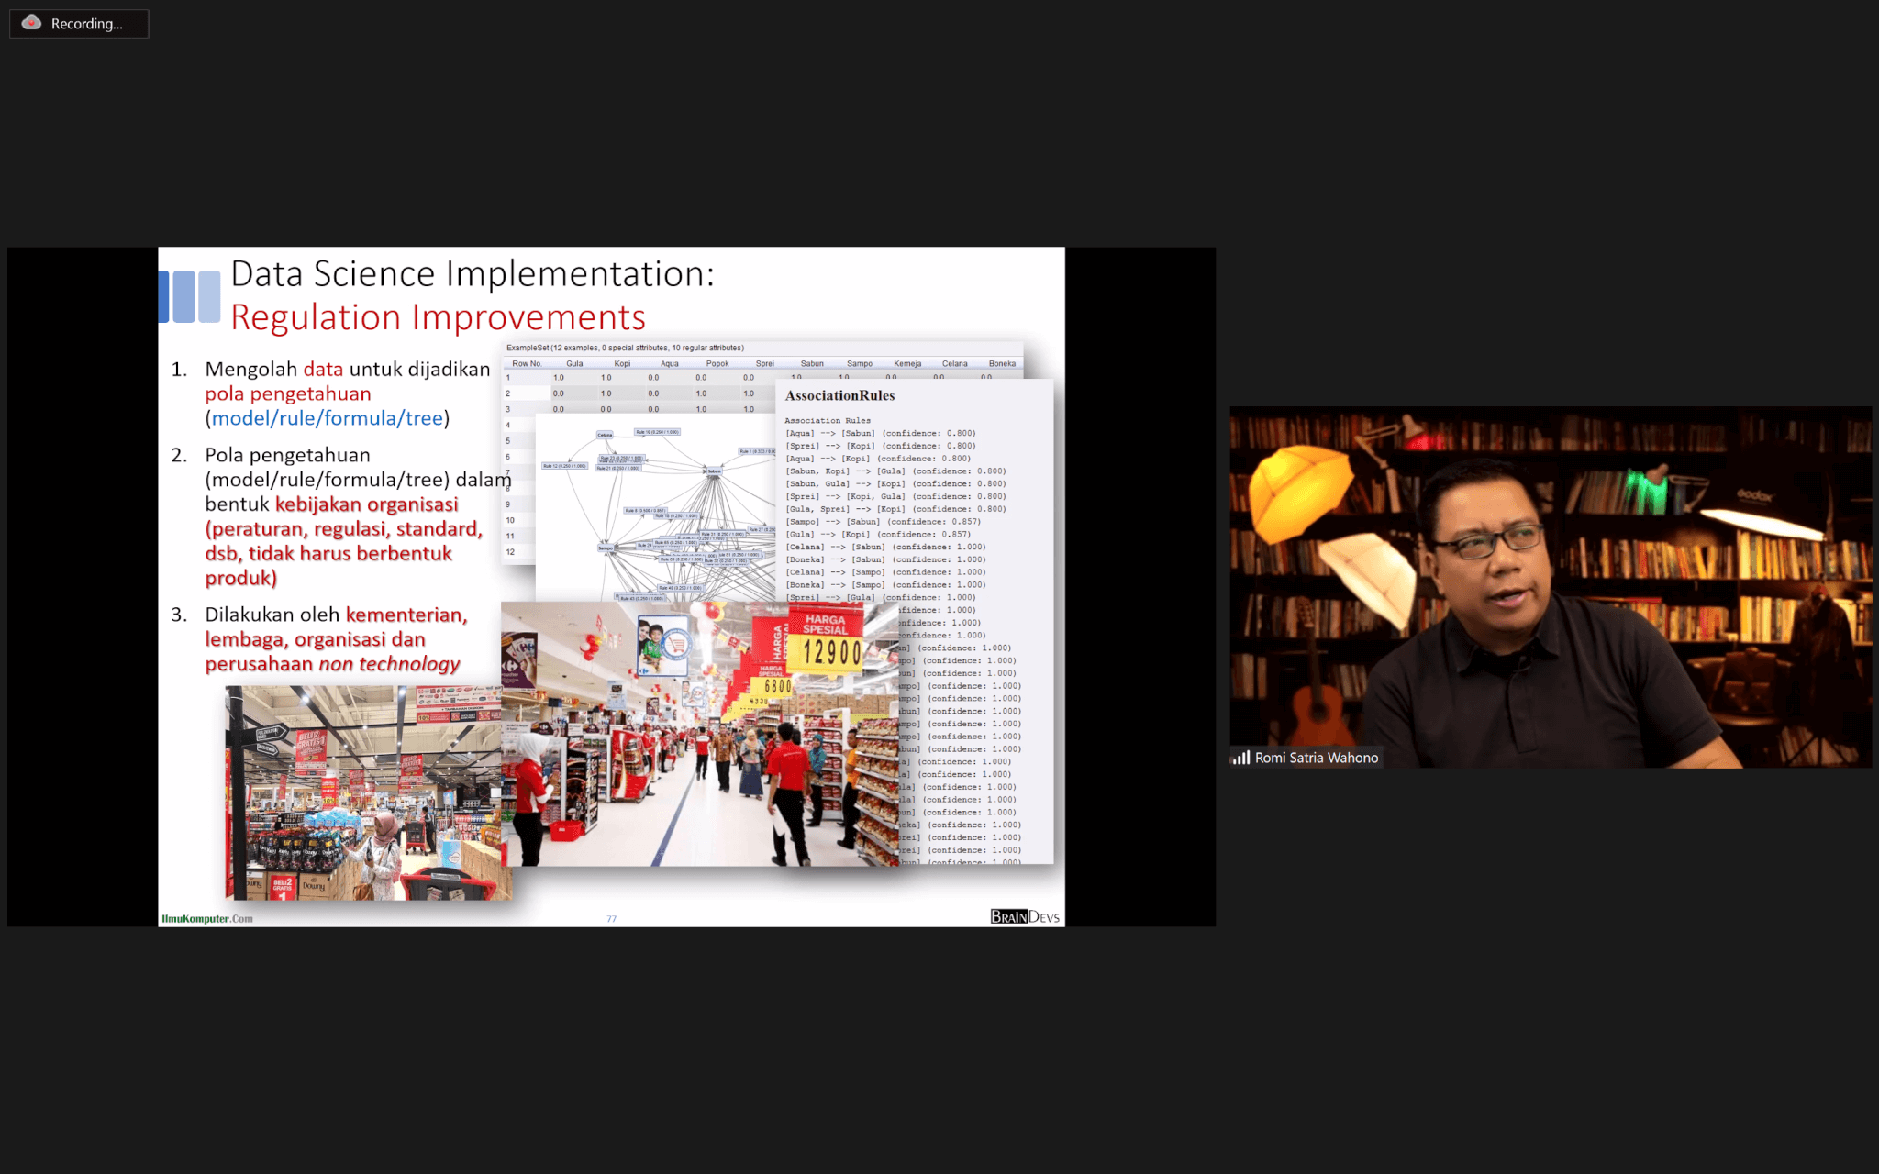Click the slide page number 77
1879x1174 pixels.
click(611, 918)
